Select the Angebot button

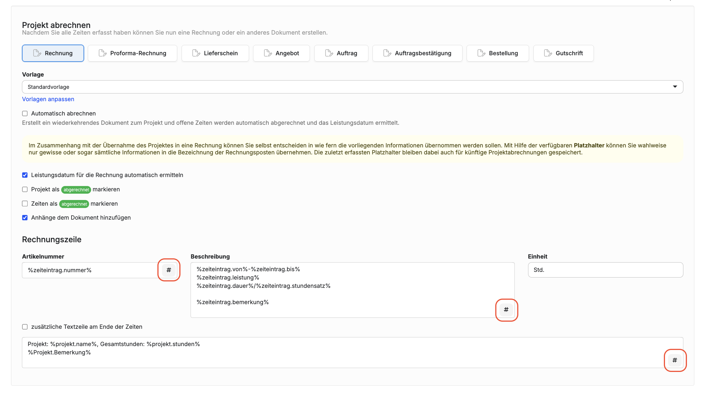[281, 53]
